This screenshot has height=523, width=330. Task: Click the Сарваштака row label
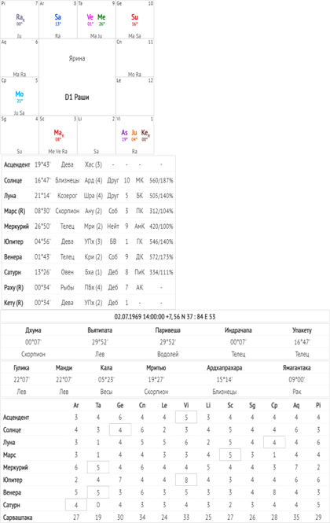pyautogui.click(x=17, y=517)
